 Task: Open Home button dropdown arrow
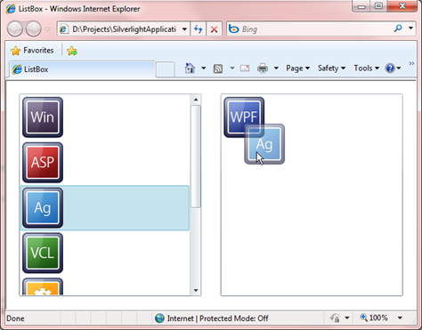point(204,68)
